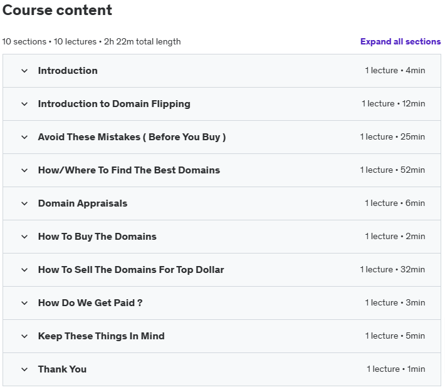The height and width of the screenshot is (390, 445).
Task: Expand the Introduction section chevron
Action: tap(24, 71)
